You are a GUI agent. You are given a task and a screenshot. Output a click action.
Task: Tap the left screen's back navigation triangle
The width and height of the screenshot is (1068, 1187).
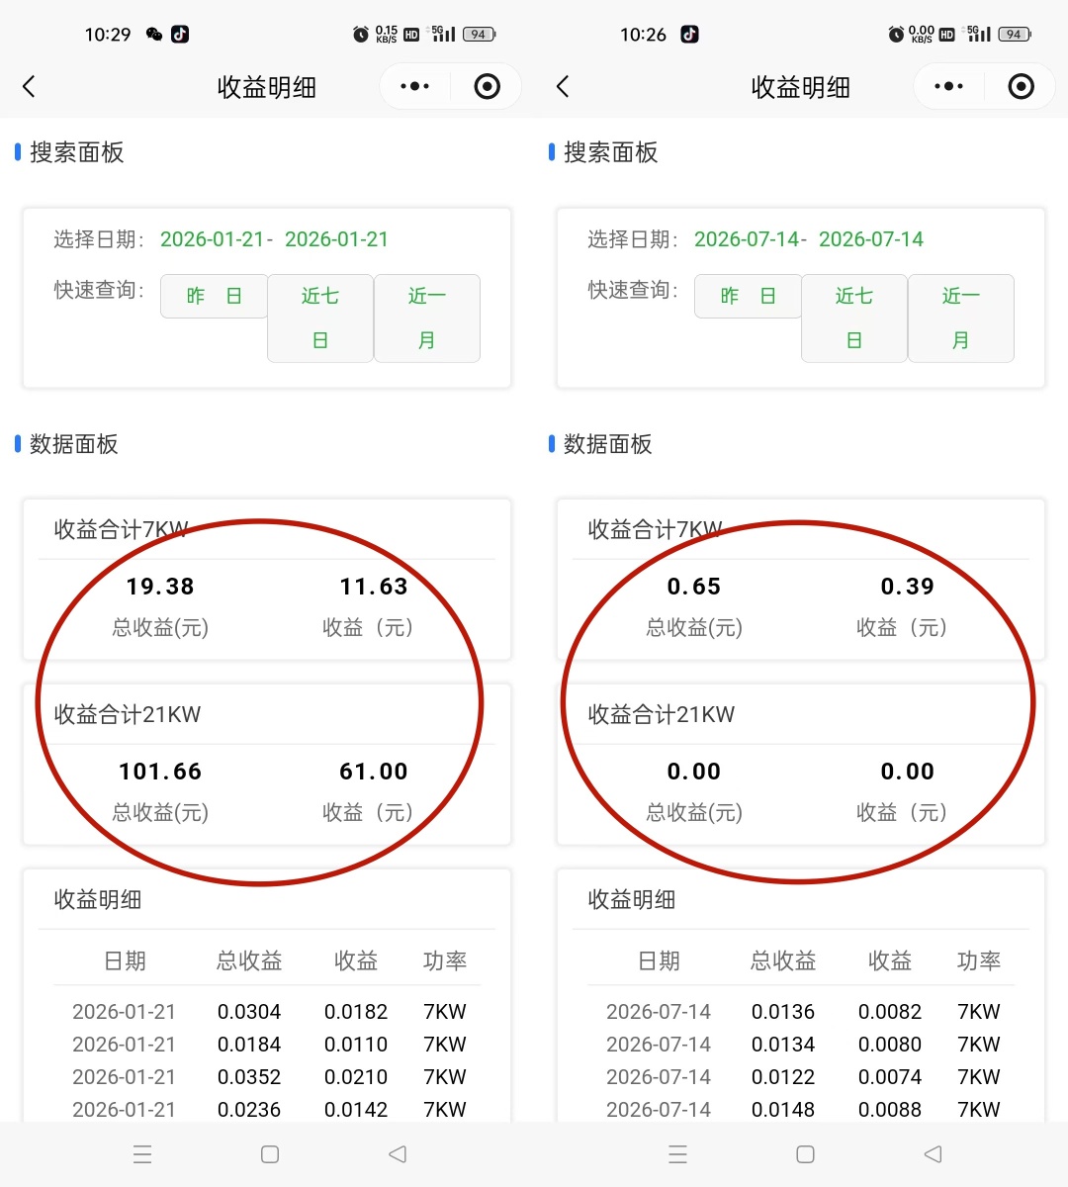(x=398, y=1154)
